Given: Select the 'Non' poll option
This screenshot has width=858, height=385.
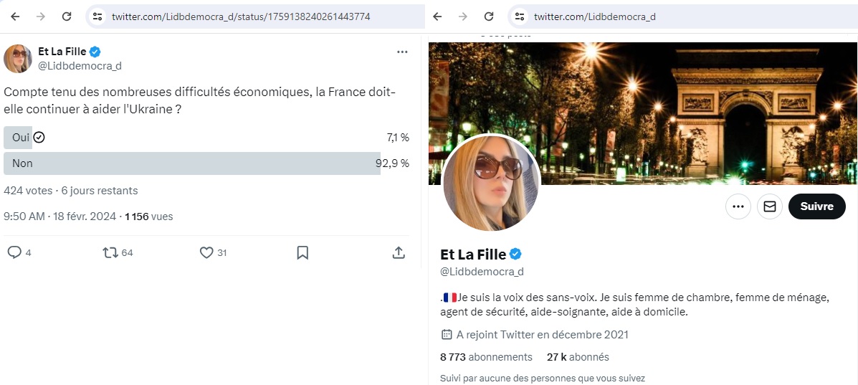Looking at the screenshot, I should 192,163.
